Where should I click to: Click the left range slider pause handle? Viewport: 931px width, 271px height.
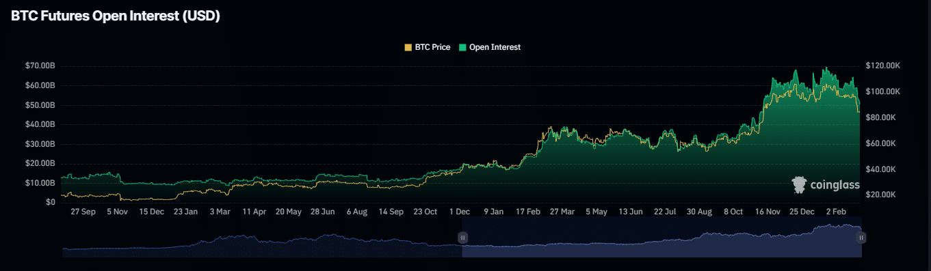(462, 238)
